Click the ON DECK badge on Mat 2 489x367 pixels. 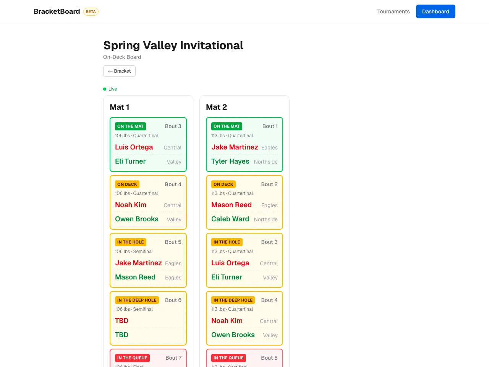[223, 184]
